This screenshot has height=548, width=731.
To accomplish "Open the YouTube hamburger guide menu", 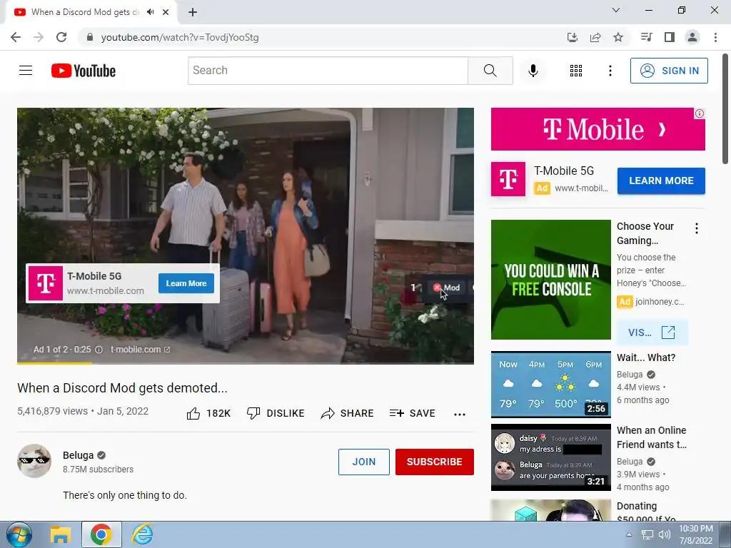I will point(26,71).
